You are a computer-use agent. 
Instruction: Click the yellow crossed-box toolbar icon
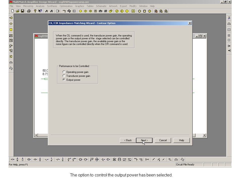pyautogui.click(x=96, y=11)
